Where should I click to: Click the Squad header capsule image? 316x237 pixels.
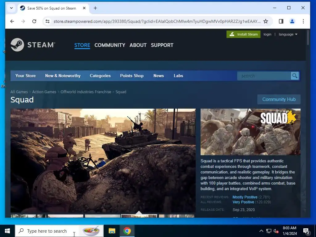point(251,132)
